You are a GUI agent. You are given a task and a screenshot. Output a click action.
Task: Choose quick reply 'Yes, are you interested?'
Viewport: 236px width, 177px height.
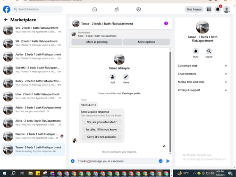pyautogui.click(x=101, y=122)
